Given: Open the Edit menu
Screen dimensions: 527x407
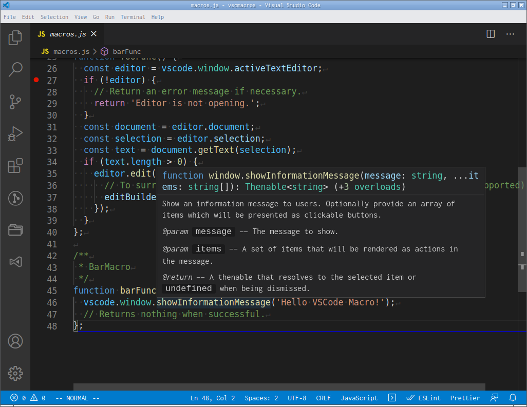Looking at the screenshot, I should click(x=28, y=17).
